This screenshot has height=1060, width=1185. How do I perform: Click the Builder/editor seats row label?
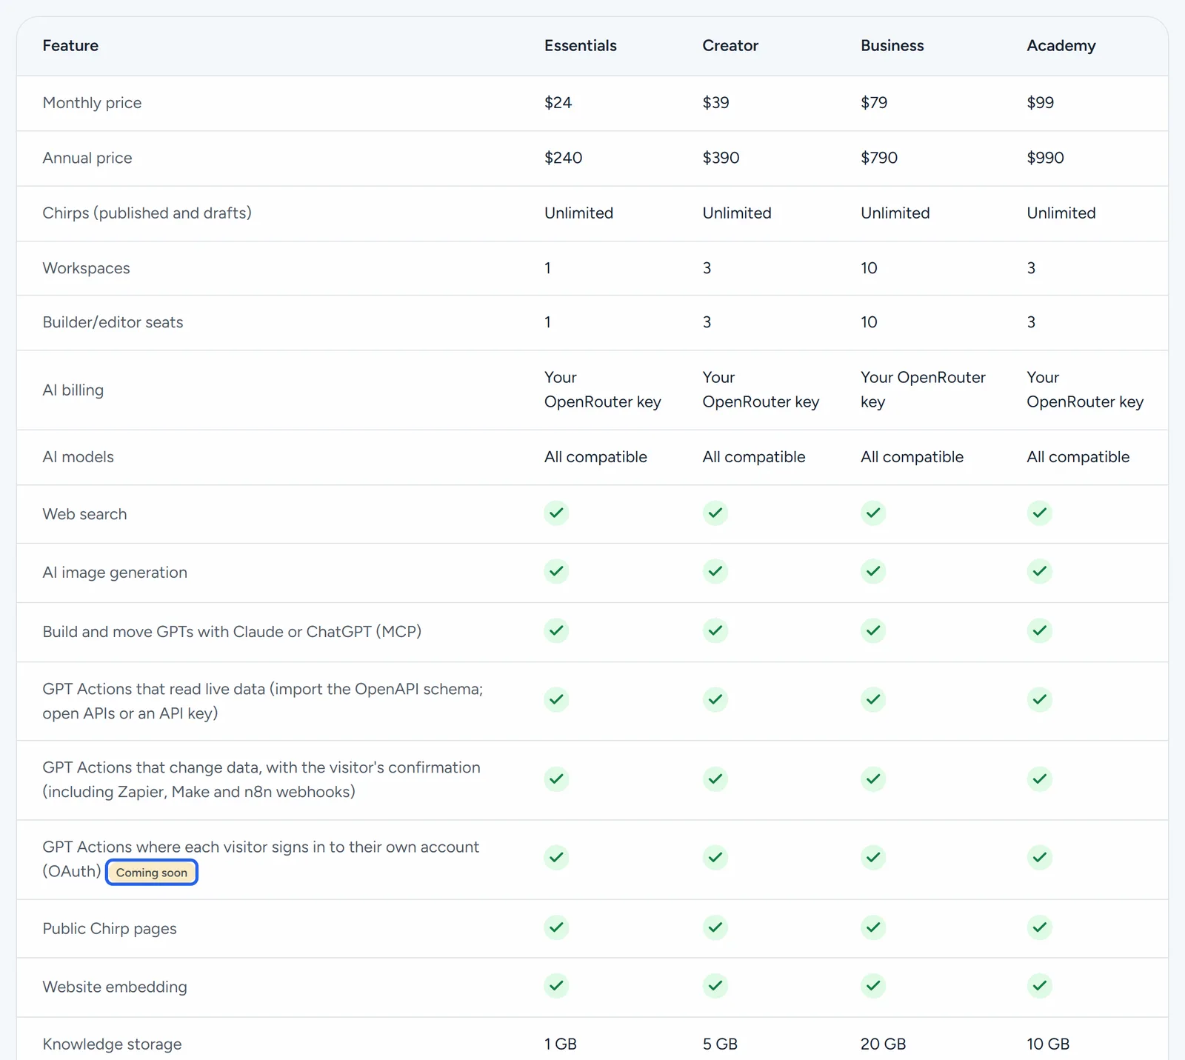coord(113,322)
